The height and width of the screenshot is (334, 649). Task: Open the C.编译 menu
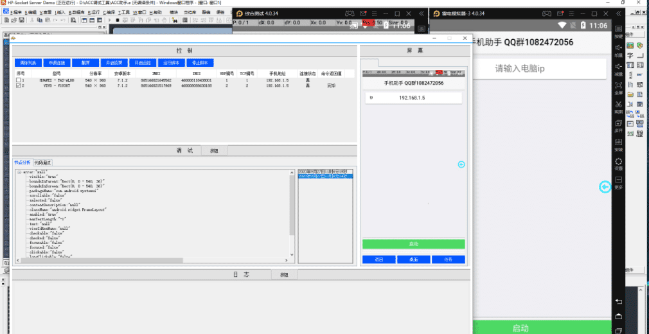[109, 12]
